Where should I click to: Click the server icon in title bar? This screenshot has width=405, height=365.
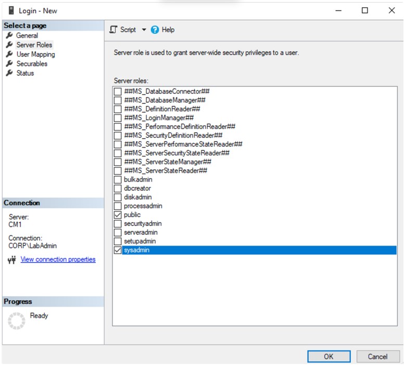pos(11,10)
